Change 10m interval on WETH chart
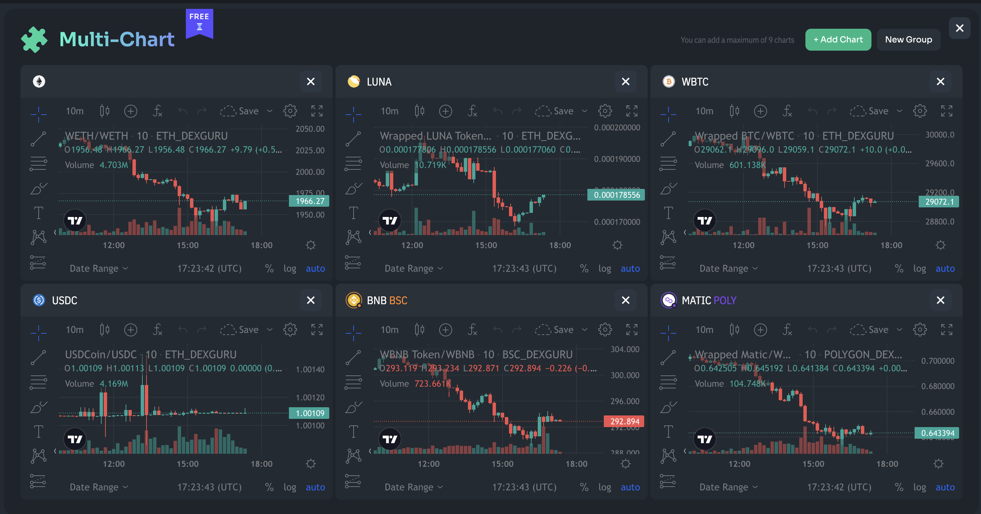981x514 pixels. [75, 111]
